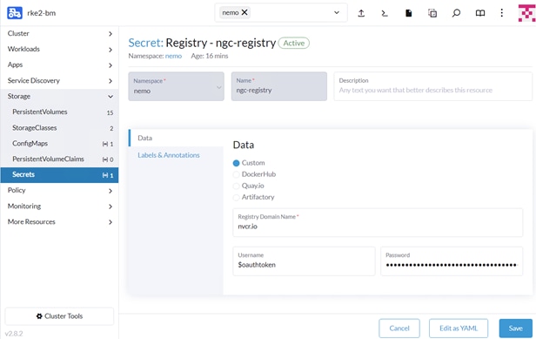Select the DockerHub radio option
536x339 pixels.
[236, 174]
